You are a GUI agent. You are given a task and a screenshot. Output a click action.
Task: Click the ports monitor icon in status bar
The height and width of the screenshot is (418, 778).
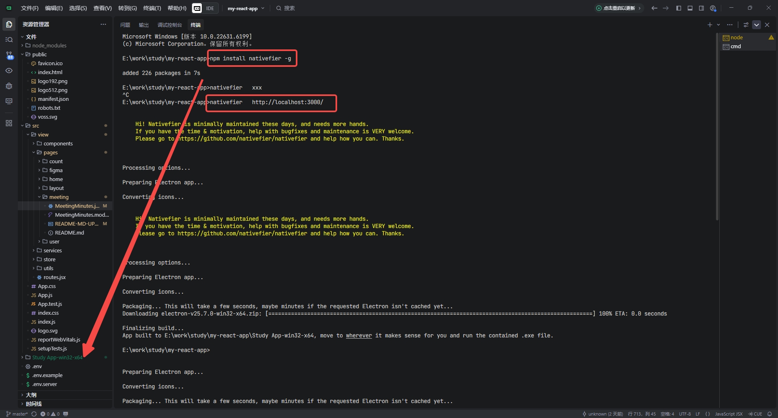pyautogui.click(x=66, y=414)
